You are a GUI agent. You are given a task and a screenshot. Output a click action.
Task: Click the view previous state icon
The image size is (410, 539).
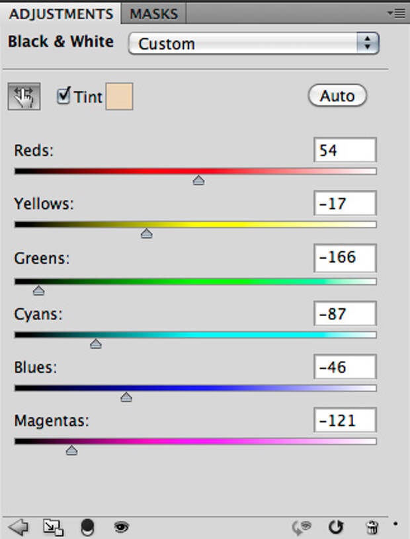(303, 526)
